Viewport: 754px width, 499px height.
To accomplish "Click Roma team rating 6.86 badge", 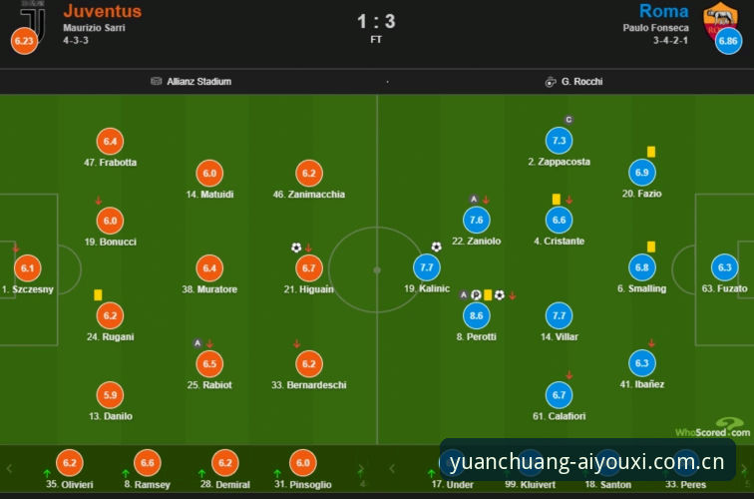I will coord(728,41).
